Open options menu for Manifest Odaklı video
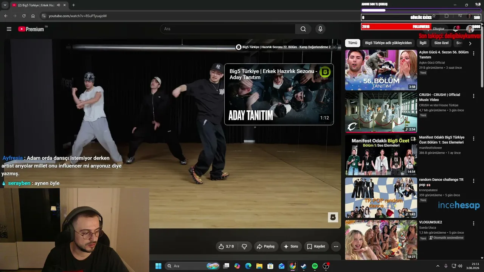The height and width of the screenshot is (272, 484). point(473,139)
